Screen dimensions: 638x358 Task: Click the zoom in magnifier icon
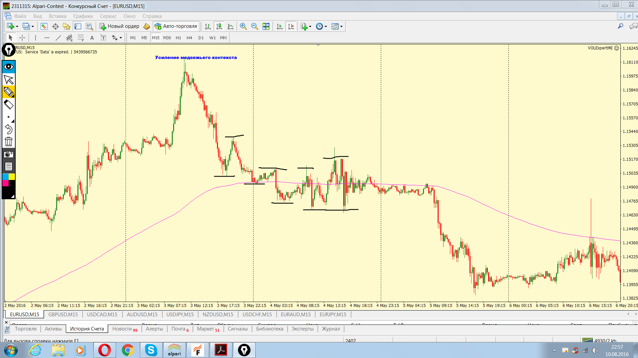pyautogui.click(x=243, y=27)
